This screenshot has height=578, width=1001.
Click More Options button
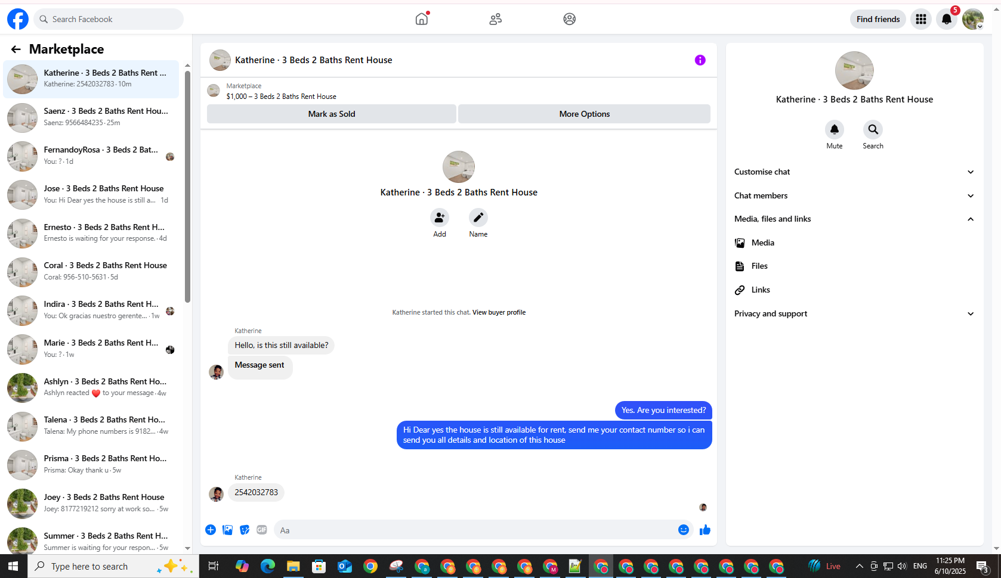(585, 114)
